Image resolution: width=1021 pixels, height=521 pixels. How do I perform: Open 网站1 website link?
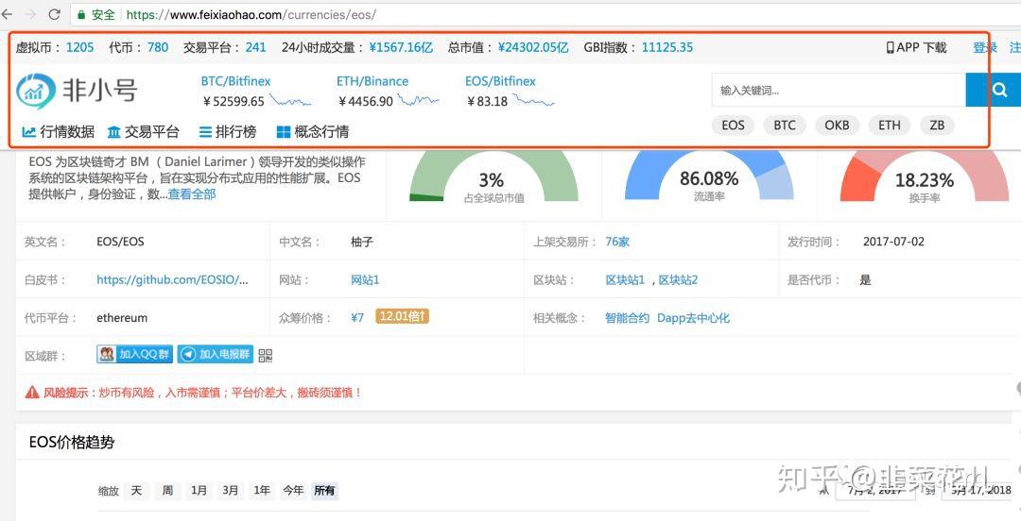point(365,279)
